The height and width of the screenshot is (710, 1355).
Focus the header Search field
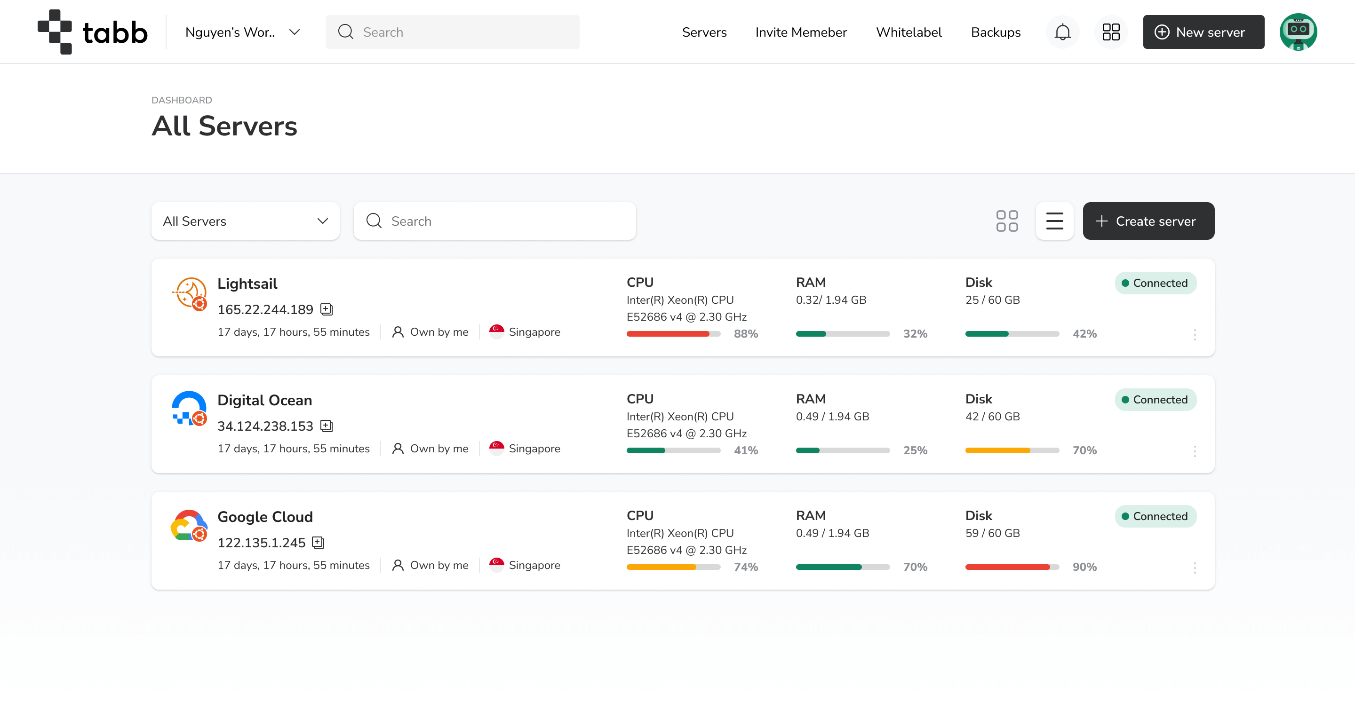(452, 32)
